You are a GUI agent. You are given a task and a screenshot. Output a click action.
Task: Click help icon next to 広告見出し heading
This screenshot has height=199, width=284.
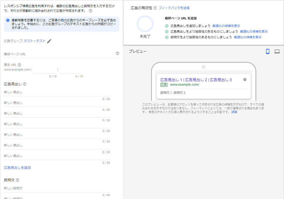pos(25,84)
